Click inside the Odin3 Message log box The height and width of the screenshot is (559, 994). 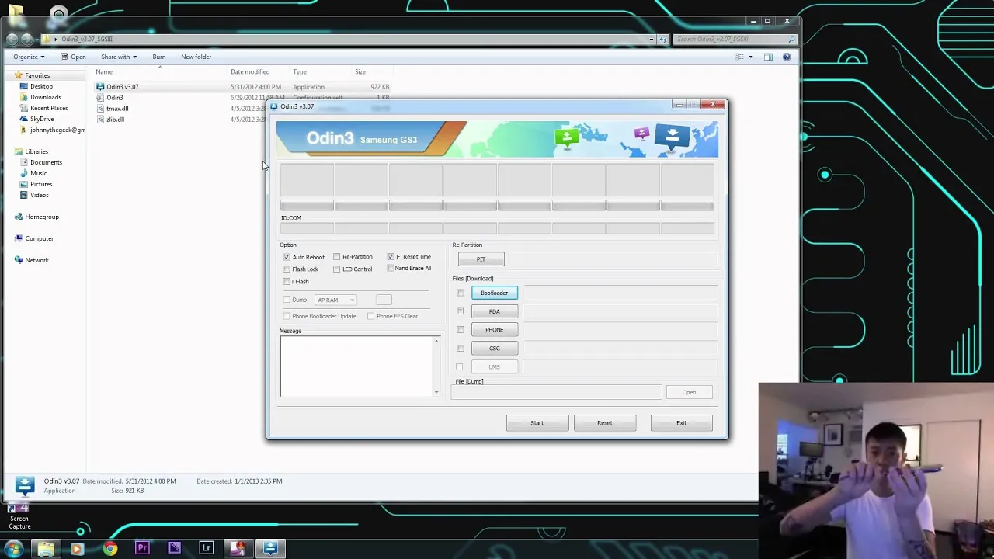pyautogui.click(x=356, y=366)
